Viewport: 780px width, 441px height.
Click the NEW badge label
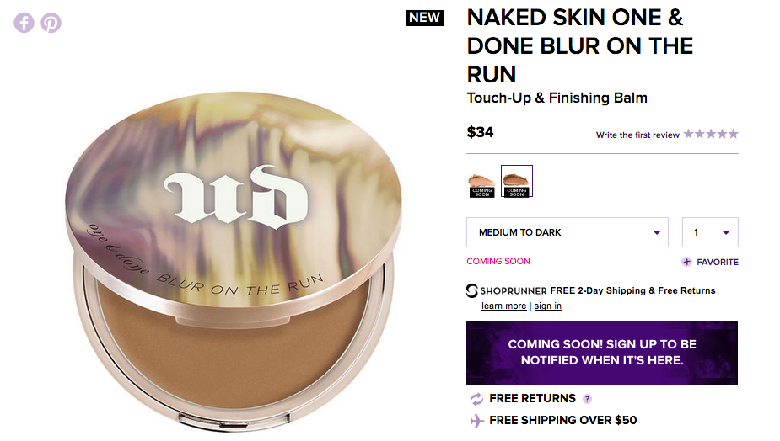point(425,18)
